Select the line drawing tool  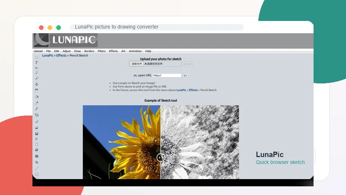(x=37, y=169)
